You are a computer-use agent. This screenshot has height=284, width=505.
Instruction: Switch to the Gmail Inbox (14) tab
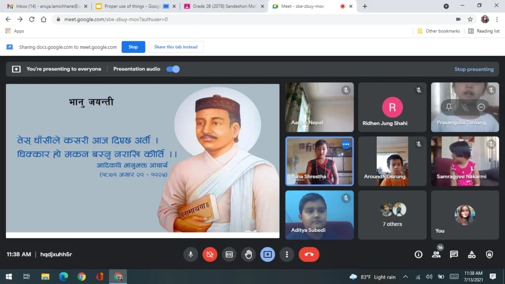point(48,6)
